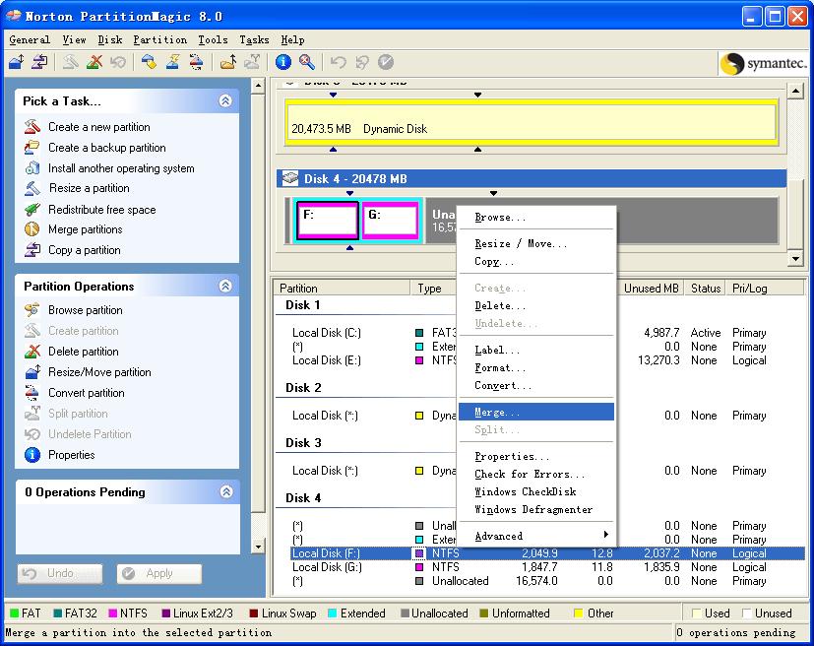Screen dimensions: 814x646
Task: Collapse the Operations Pending panel
Action: click(x=225, y=491)
